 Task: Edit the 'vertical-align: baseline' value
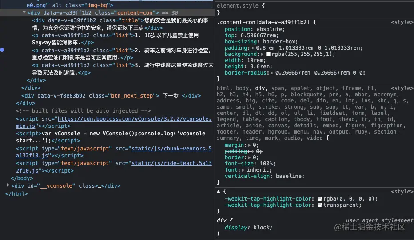click(x=288, y=176)
